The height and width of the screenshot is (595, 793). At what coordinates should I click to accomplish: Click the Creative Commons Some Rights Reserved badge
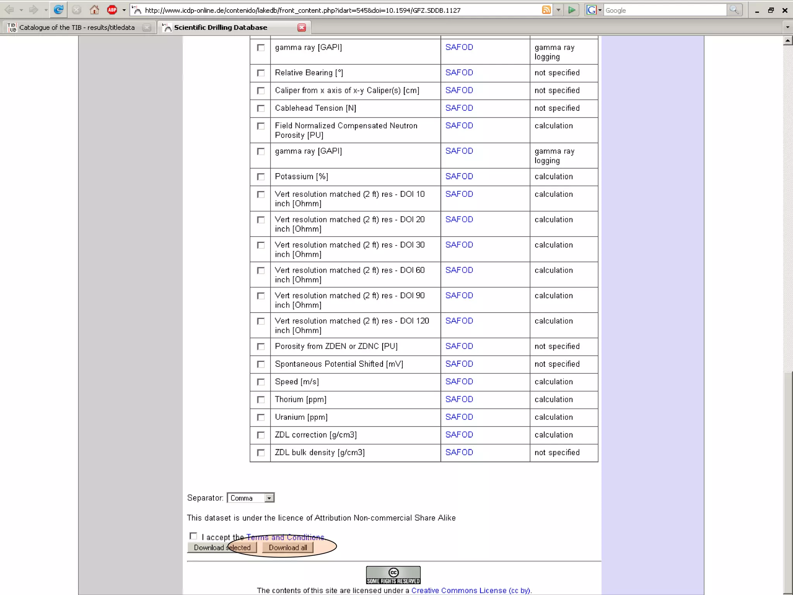click(x=393, y=575)
